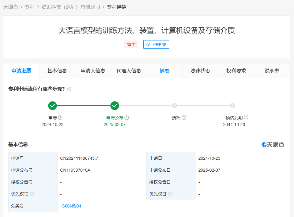Click the green date 2025-02-07 under 申请公布
The height and width of the screenshot is (217, 294).
tap(115, 124)
